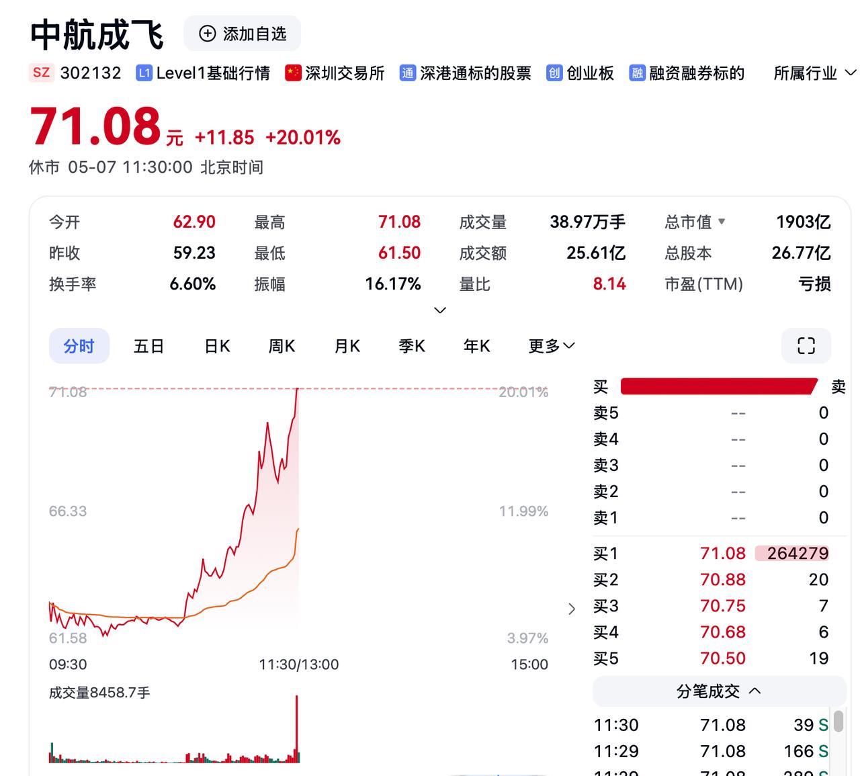The width and height of the screenshot is (860, 776).
Task: Collapse the 分笔成交 section header
Action: [718, 691]
